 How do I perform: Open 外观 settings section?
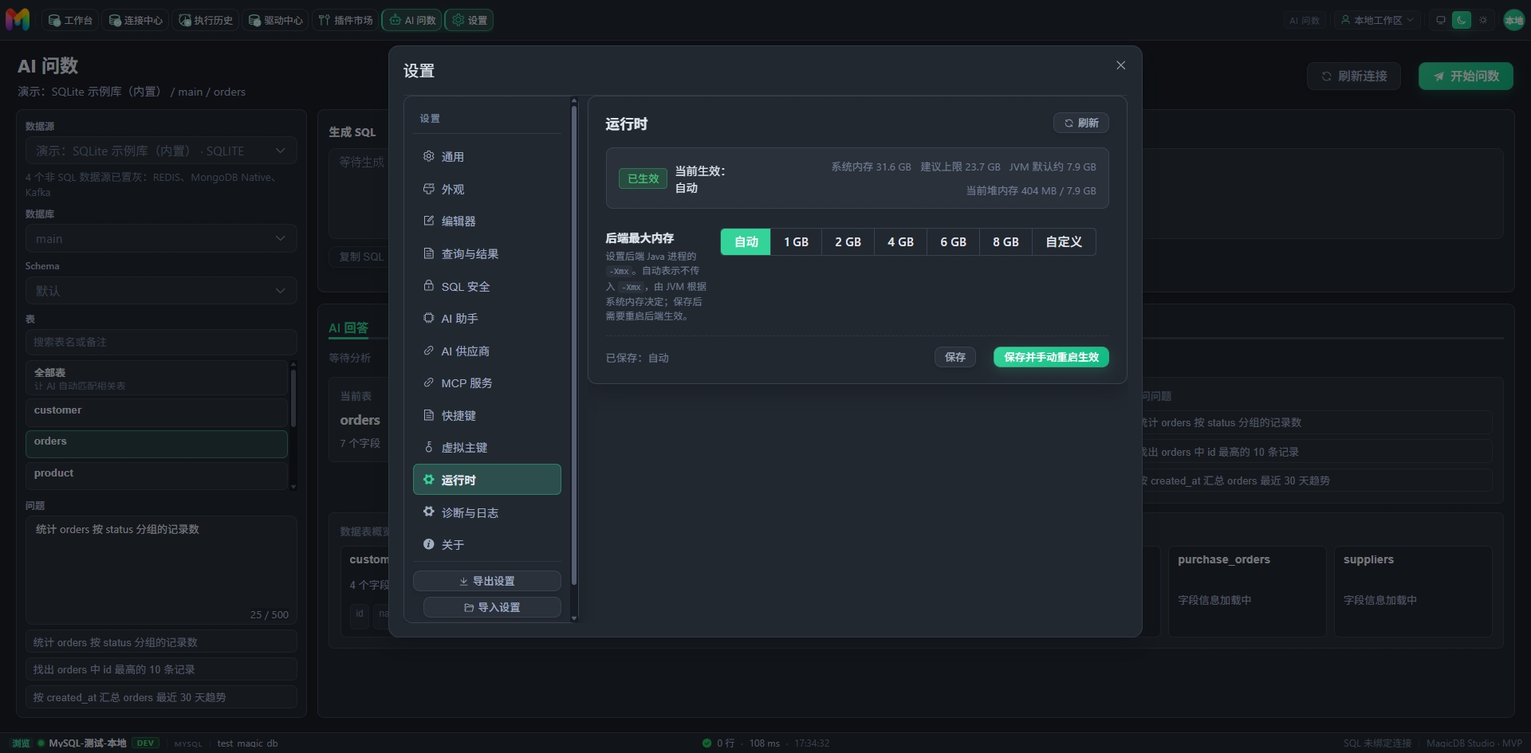tap(486, 189)
